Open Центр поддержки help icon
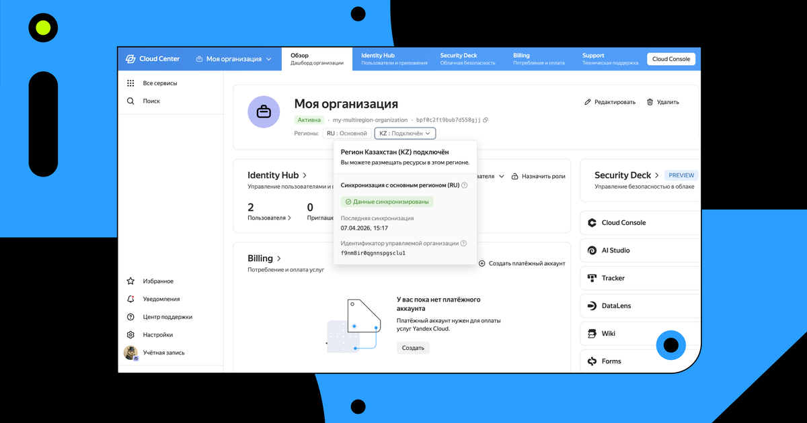 point(130,317)
